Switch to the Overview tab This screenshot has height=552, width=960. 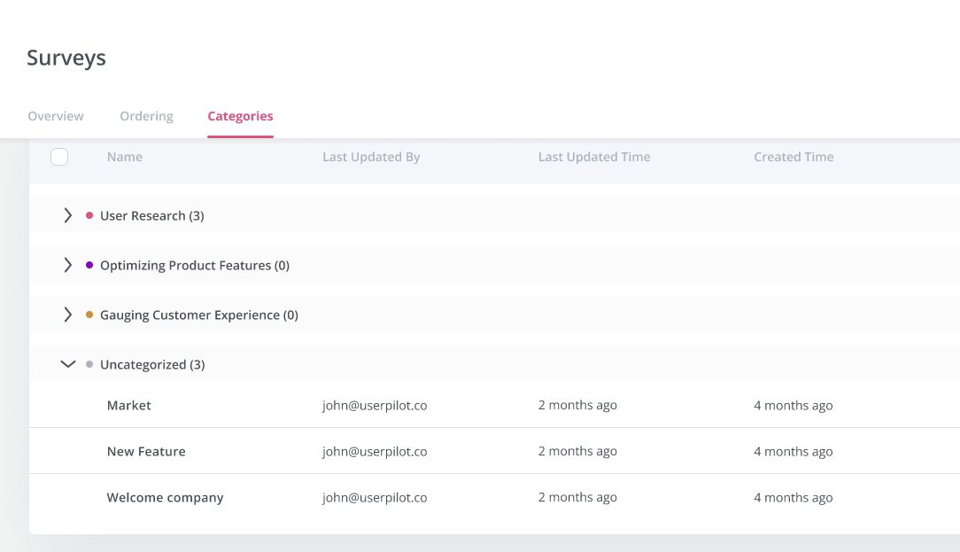pyautogui.click(x=56, y=116)
